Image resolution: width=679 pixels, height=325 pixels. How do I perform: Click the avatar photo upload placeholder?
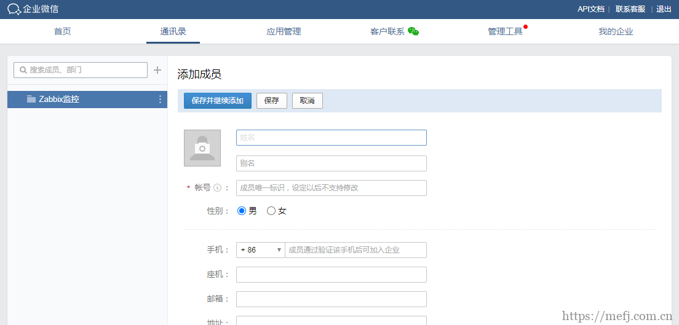[x=202, y=148]
